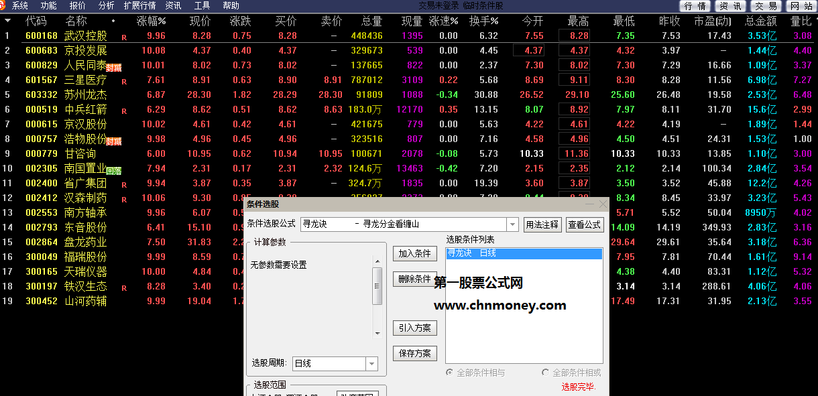This screenshot has width=818, height=396.
Task: Select the 全部条件相与 radio button
Action: pos(450,373)
